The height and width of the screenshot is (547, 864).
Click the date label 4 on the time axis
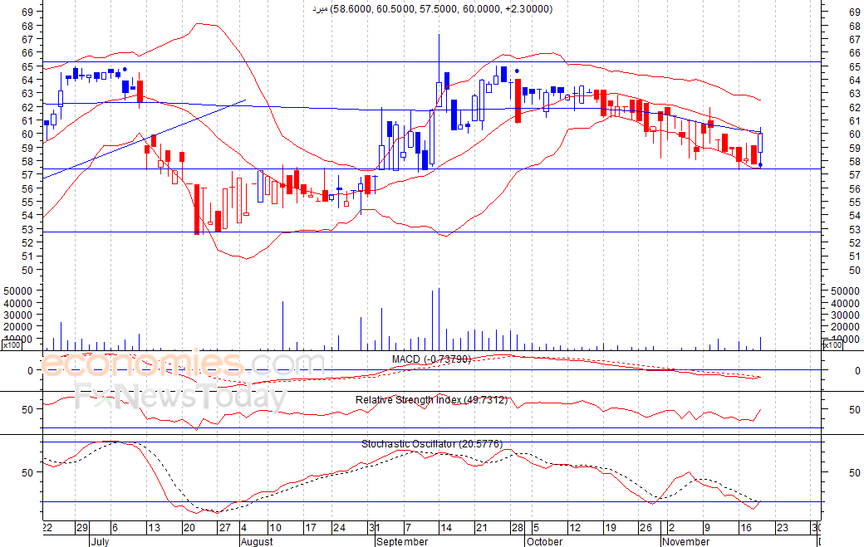[x=244, y=528]
